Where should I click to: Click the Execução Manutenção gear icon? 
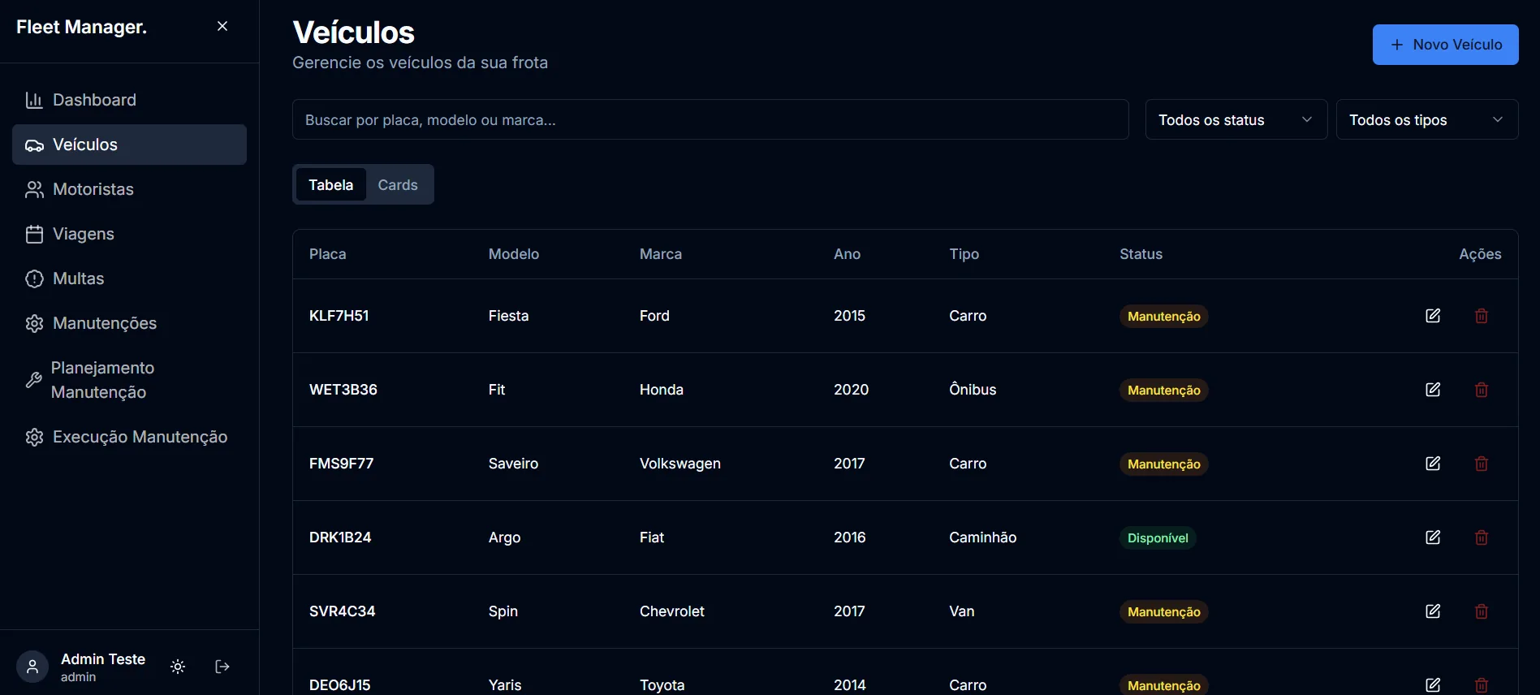[x=34, y=437]
